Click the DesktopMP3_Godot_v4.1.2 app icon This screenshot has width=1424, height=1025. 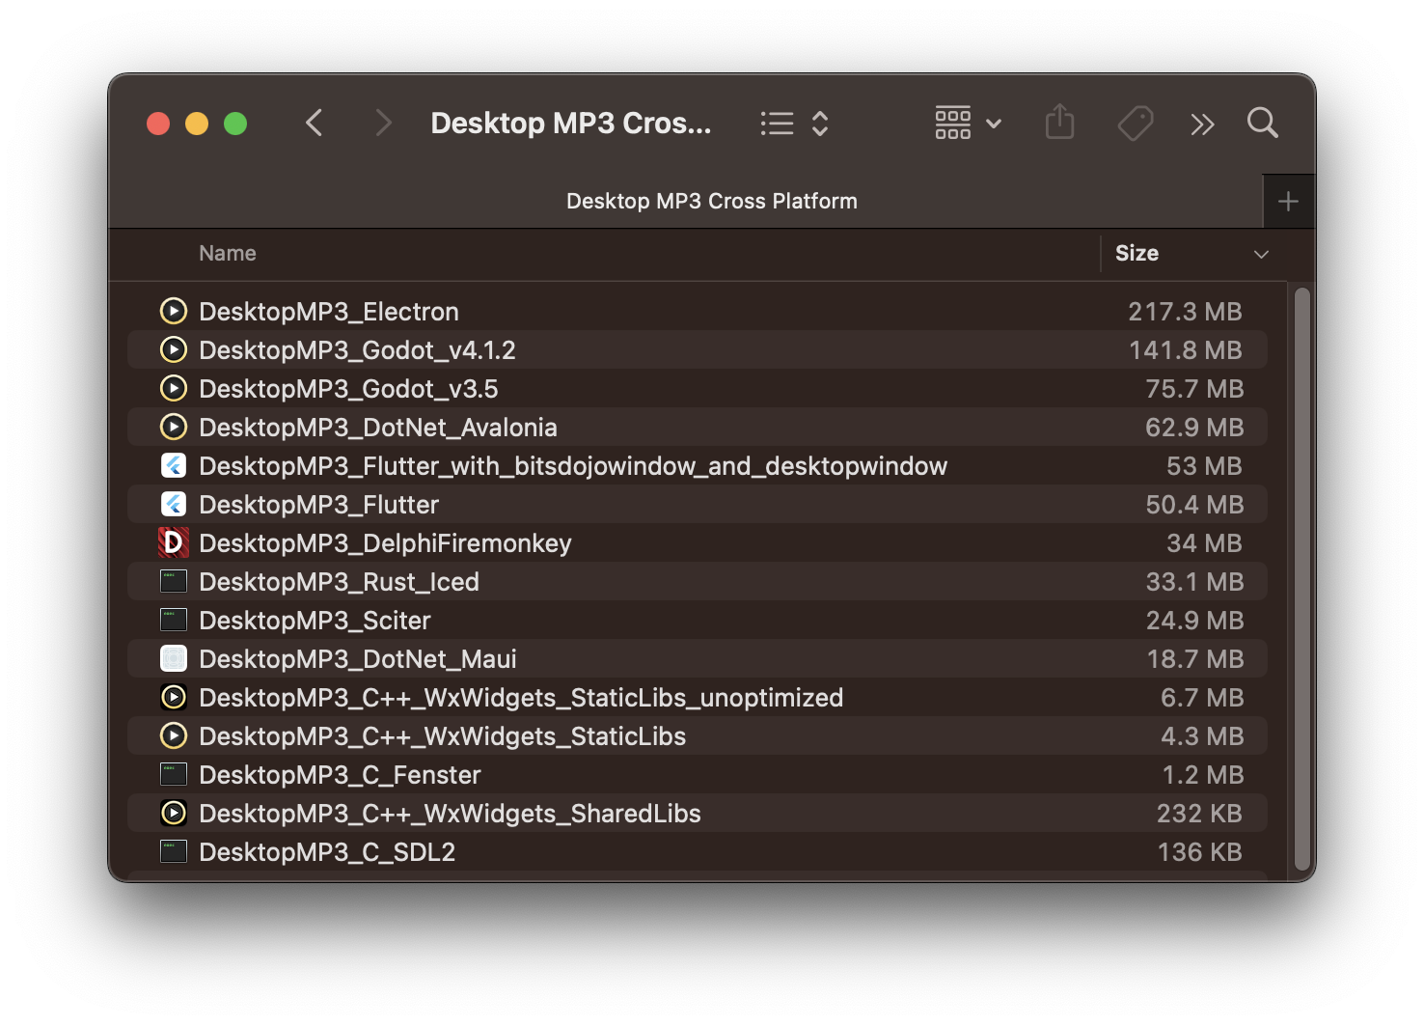(x=174, y=349)
